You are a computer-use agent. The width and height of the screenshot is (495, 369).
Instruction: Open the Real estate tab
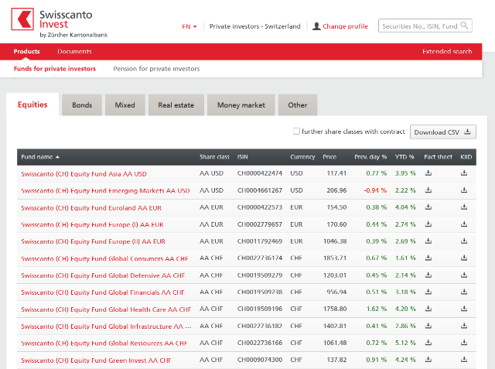[x=176, y=105]
